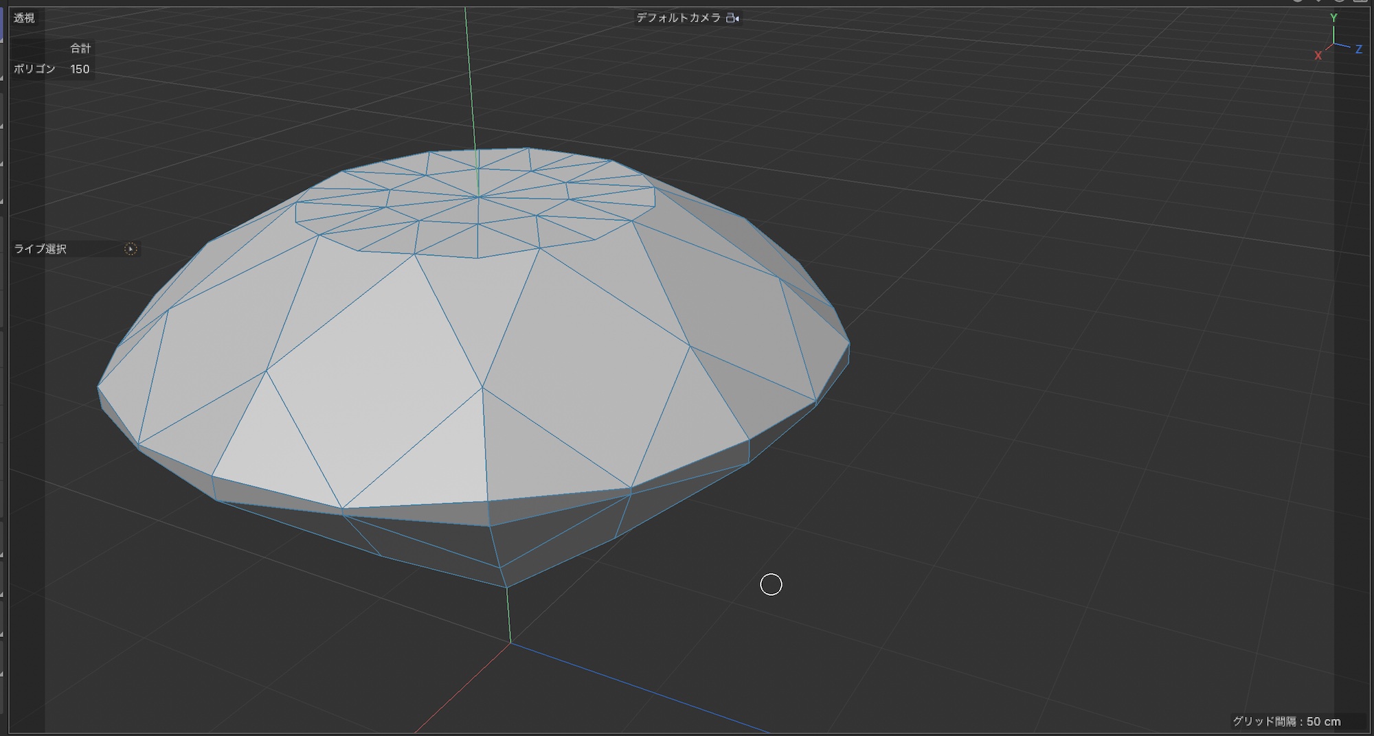Select the ライブ選択 tool label
Screen dimensions: 1374x736
pos(41,249)
